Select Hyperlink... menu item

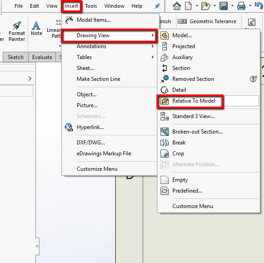109,127
